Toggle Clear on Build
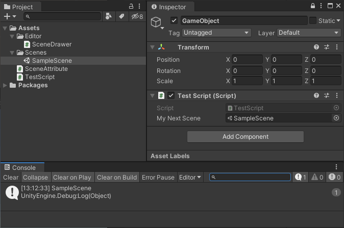344x228 pixels. tap(117, 177)
